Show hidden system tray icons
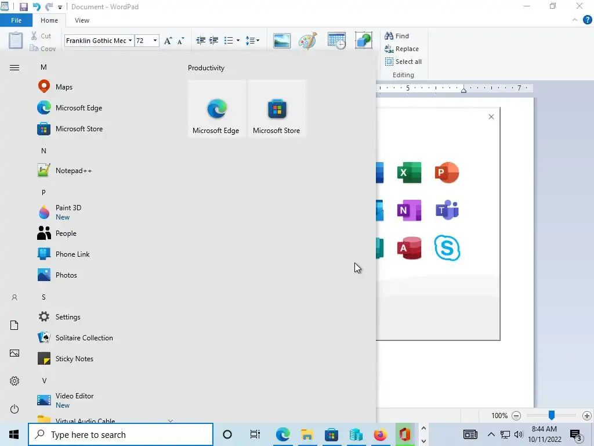Viewport: 594px width, 446px height. [x=491, y=434]
